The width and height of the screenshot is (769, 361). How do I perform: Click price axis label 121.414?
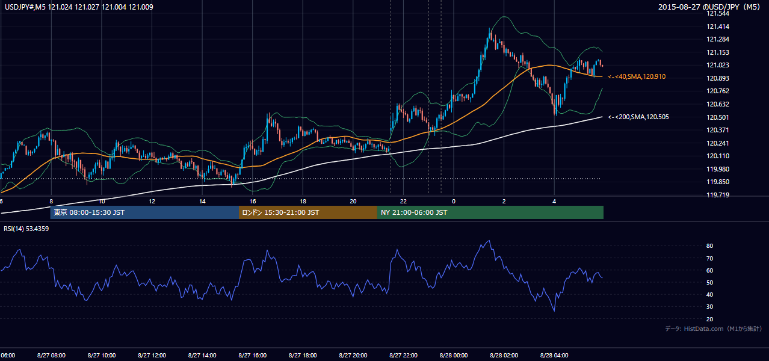tap(717, 26)
